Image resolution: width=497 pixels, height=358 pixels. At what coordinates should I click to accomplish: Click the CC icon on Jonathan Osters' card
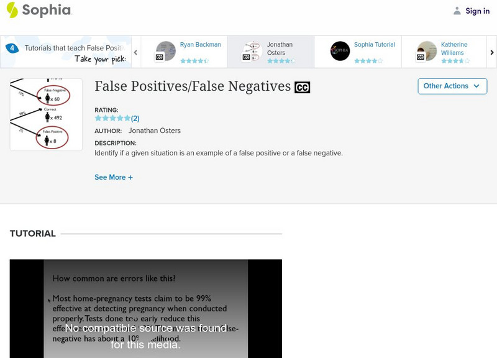(245, 57)
